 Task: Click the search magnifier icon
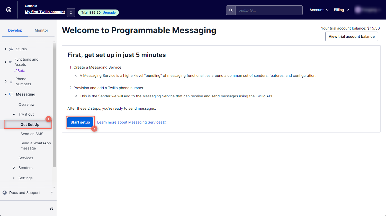click(231, 10)
